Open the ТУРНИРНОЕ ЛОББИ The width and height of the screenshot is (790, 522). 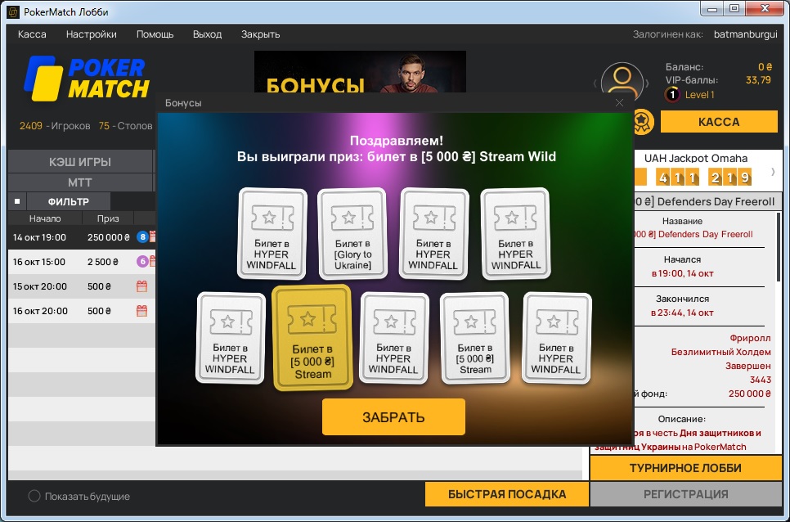point(685,468)
